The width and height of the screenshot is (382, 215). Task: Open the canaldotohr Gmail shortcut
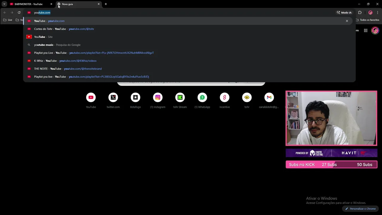point(269,100)
